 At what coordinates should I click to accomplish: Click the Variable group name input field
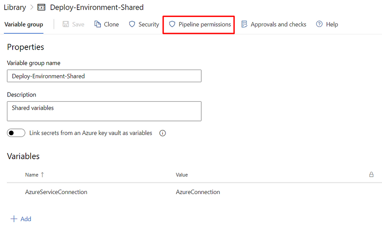[x=104, y=76]
